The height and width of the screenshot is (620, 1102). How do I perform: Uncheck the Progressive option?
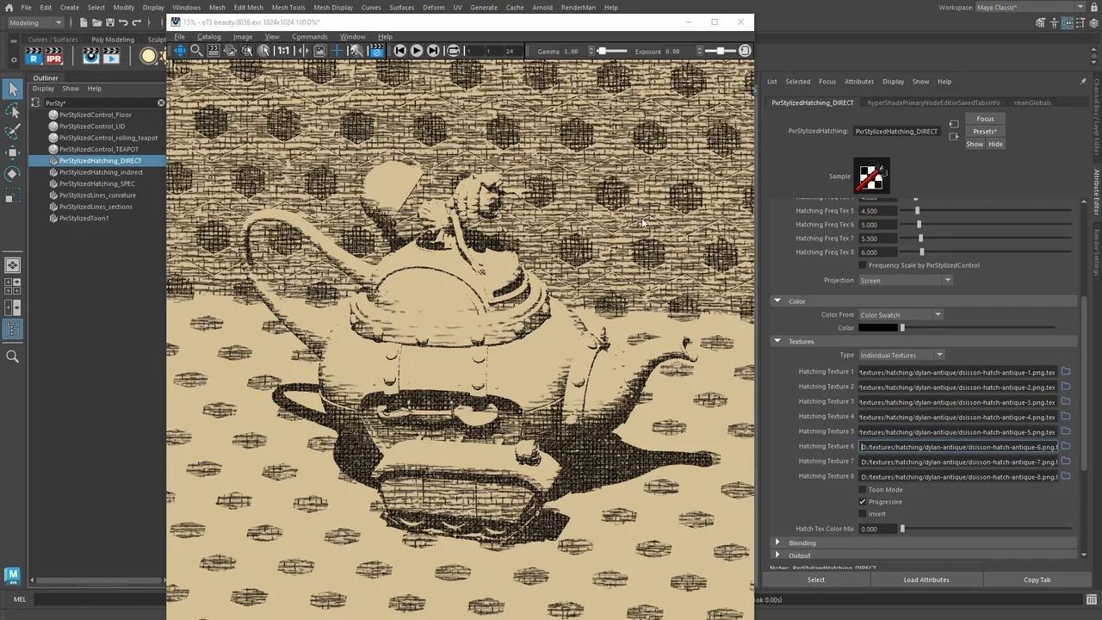862,502
